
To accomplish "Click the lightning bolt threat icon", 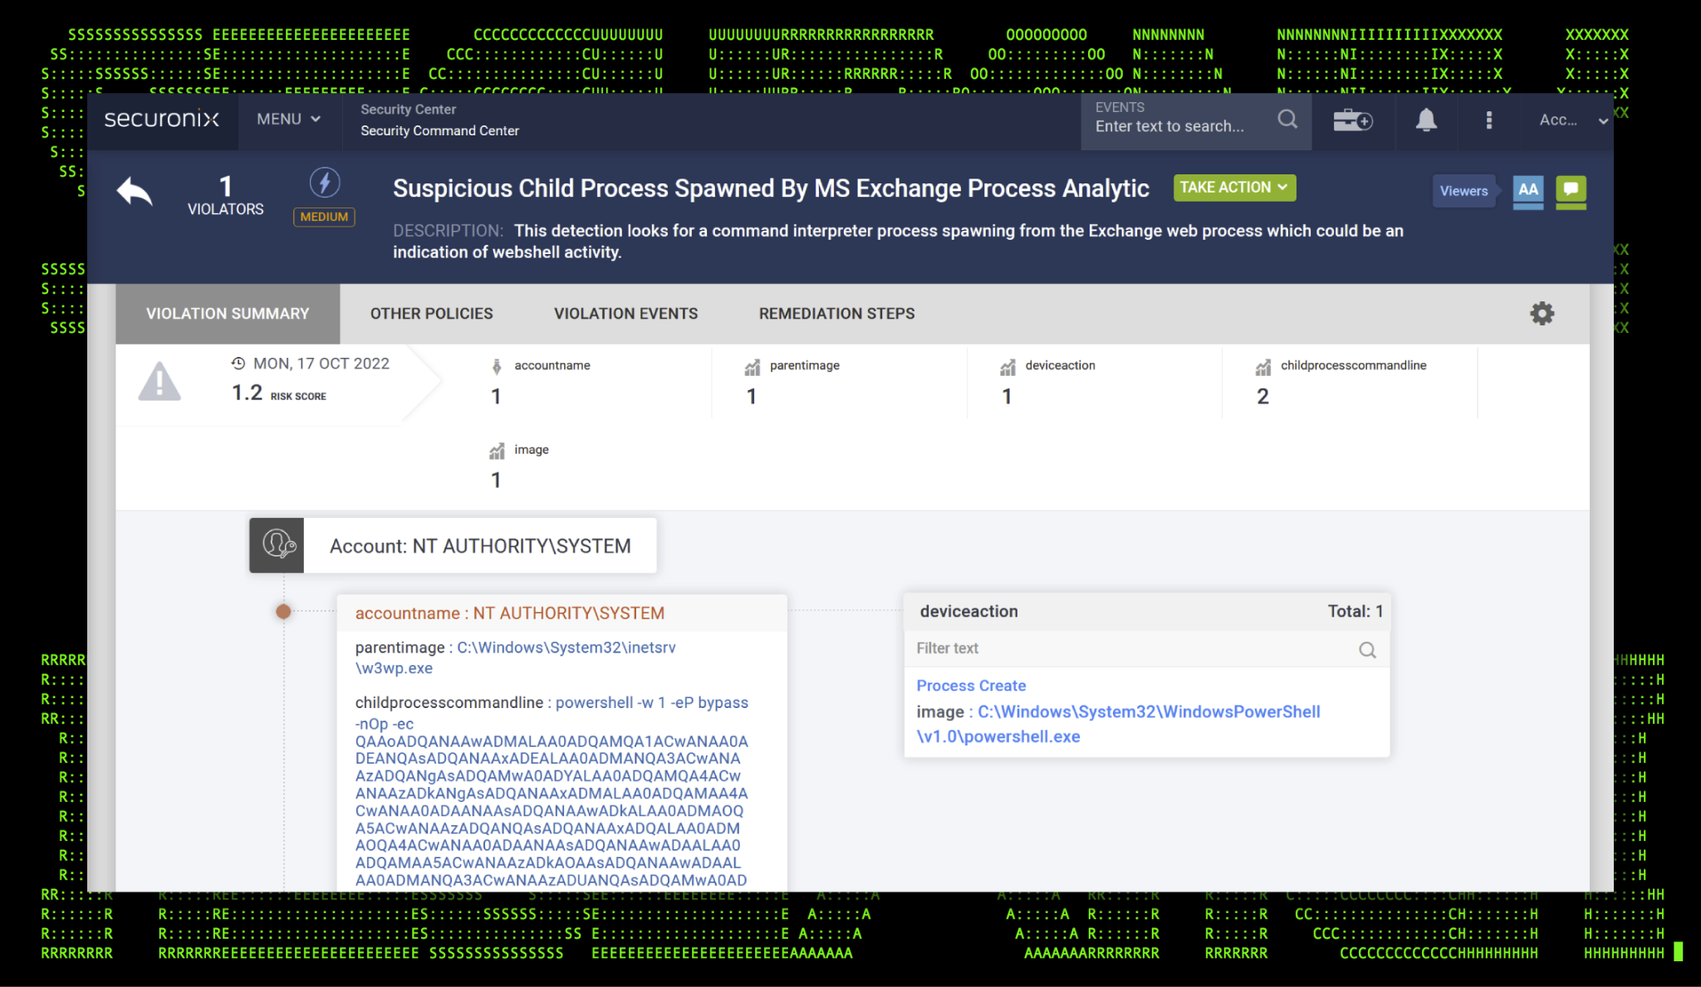I will coord(324,183).
